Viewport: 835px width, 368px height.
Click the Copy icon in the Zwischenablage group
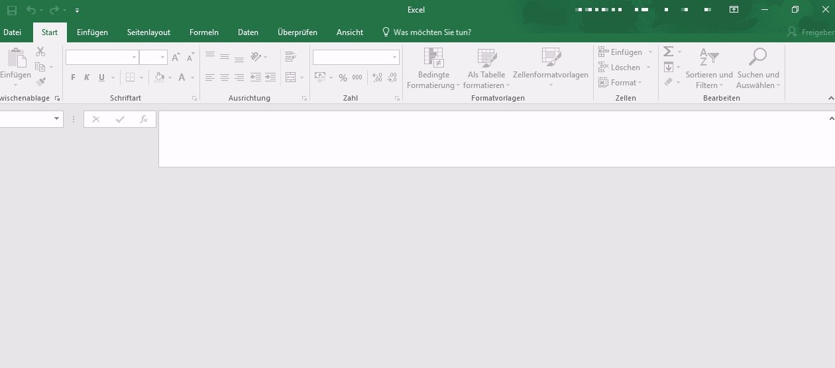40,67
